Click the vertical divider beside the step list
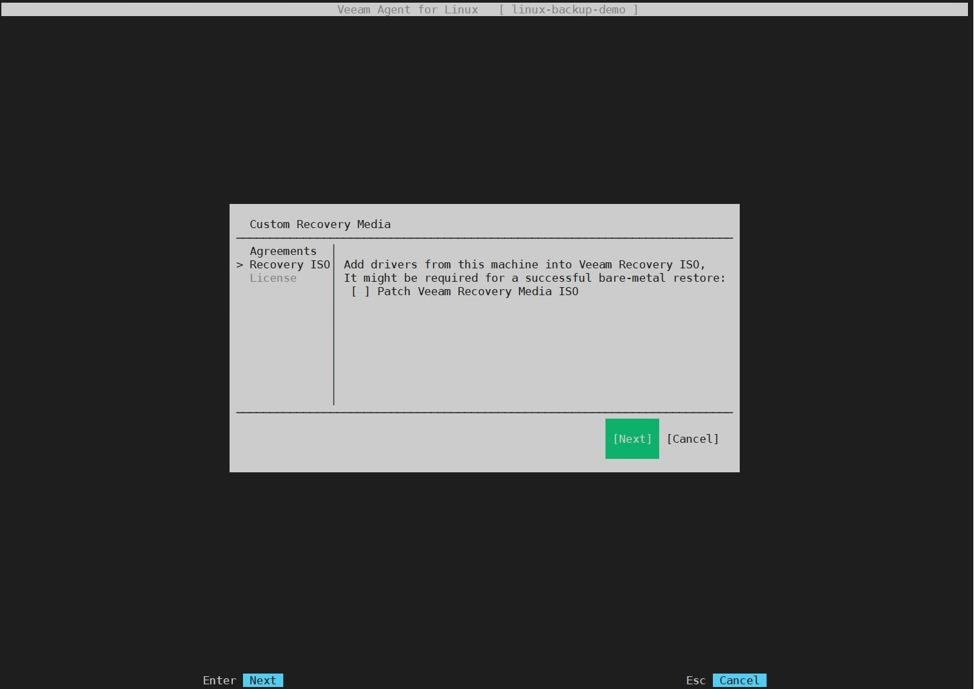 pyautogui.click(x=334, y=335)
